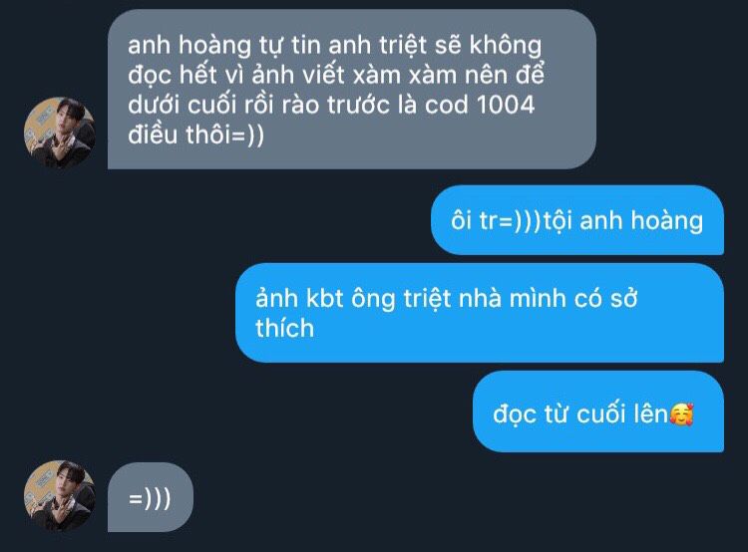Click the word 'thích' in the blue message
The width and height of the screenshot is (748, 552).
tap(285, 328)
